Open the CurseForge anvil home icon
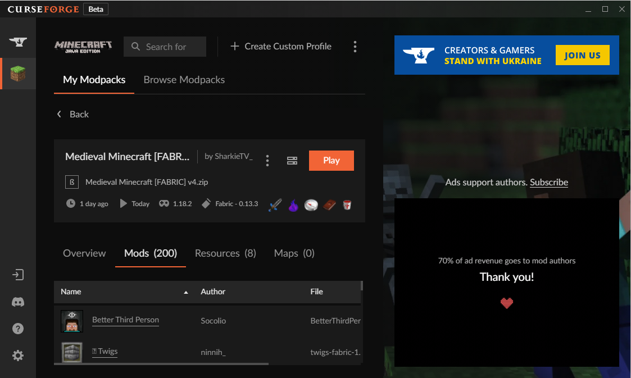The height and width of the screenshot is (378, 631). 18,42
